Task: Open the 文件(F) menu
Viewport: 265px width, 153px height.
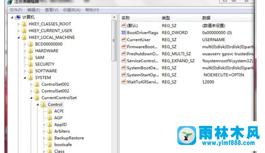Action: (16, 10)
